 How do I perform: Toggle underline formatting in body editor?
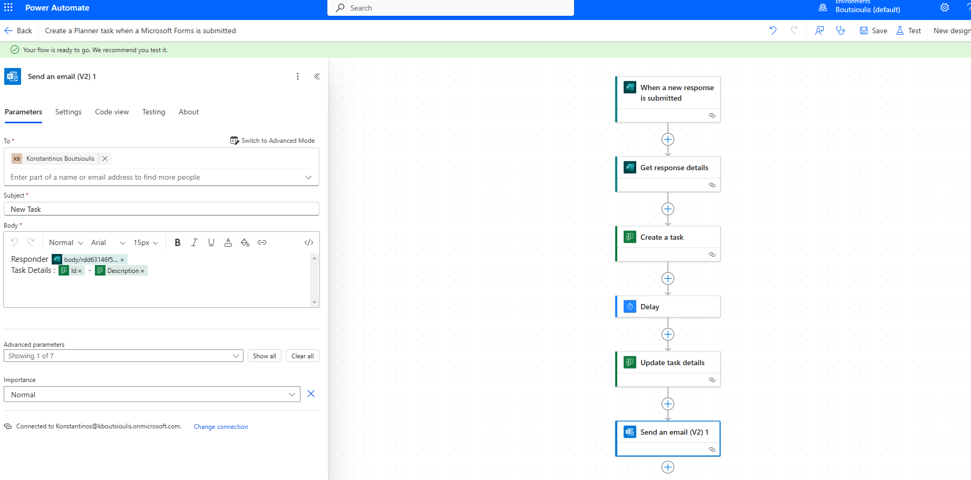pos(211,242)
